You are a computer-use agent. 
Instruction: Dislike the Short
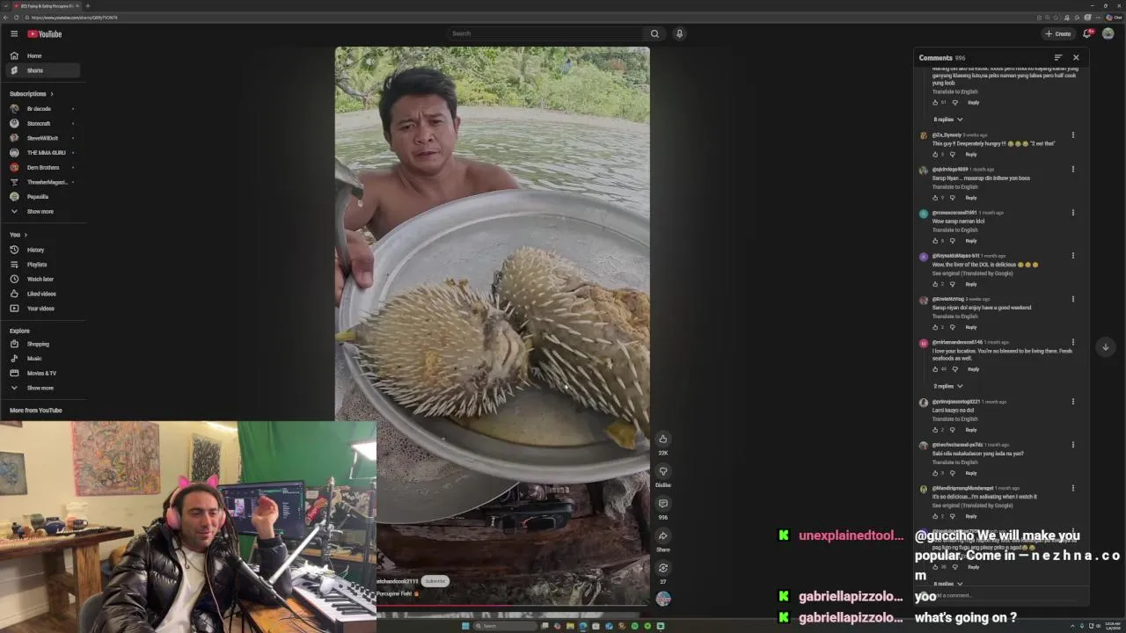pyautogui.click(x=663, y=471)
